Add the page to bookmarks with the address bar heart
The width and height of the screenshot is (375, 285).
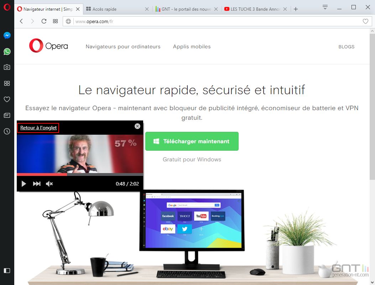pyautogui.click(x=365, y=21)
